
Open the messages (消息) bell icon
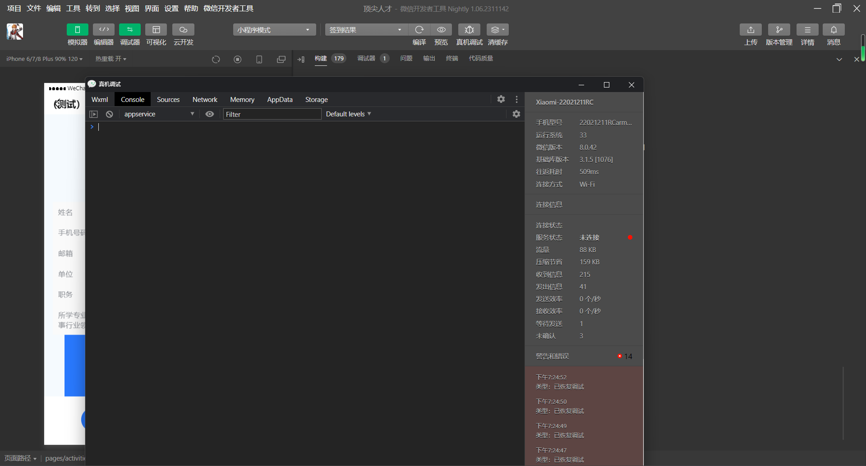pyautogui.click(x=834, y=30)
